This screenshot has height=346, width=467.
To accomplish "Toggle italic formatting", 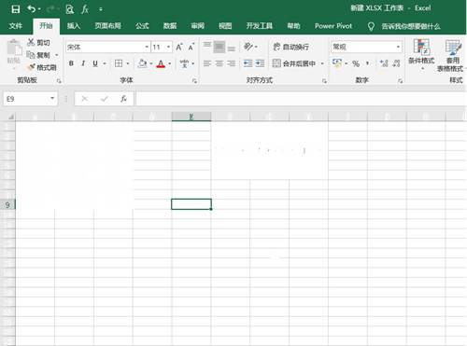I will coord(83,63).
